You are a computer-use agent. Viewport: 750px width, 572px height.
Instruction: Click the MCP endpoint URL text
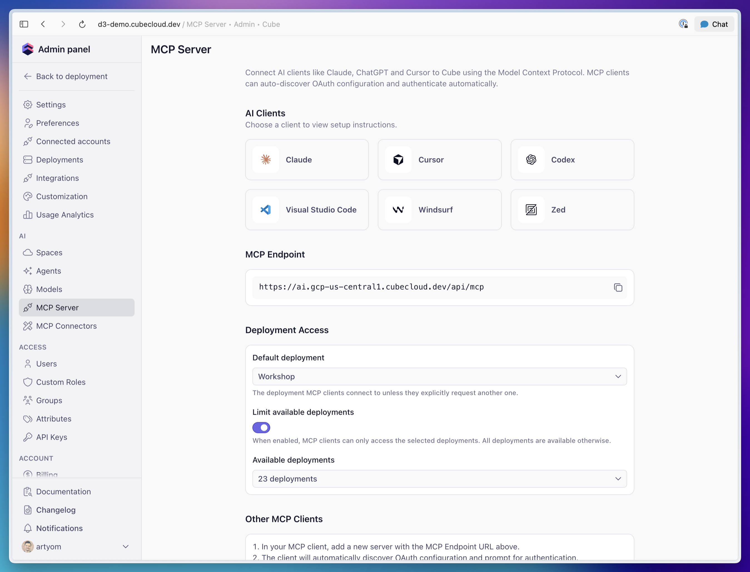click(x=371, y=287)
